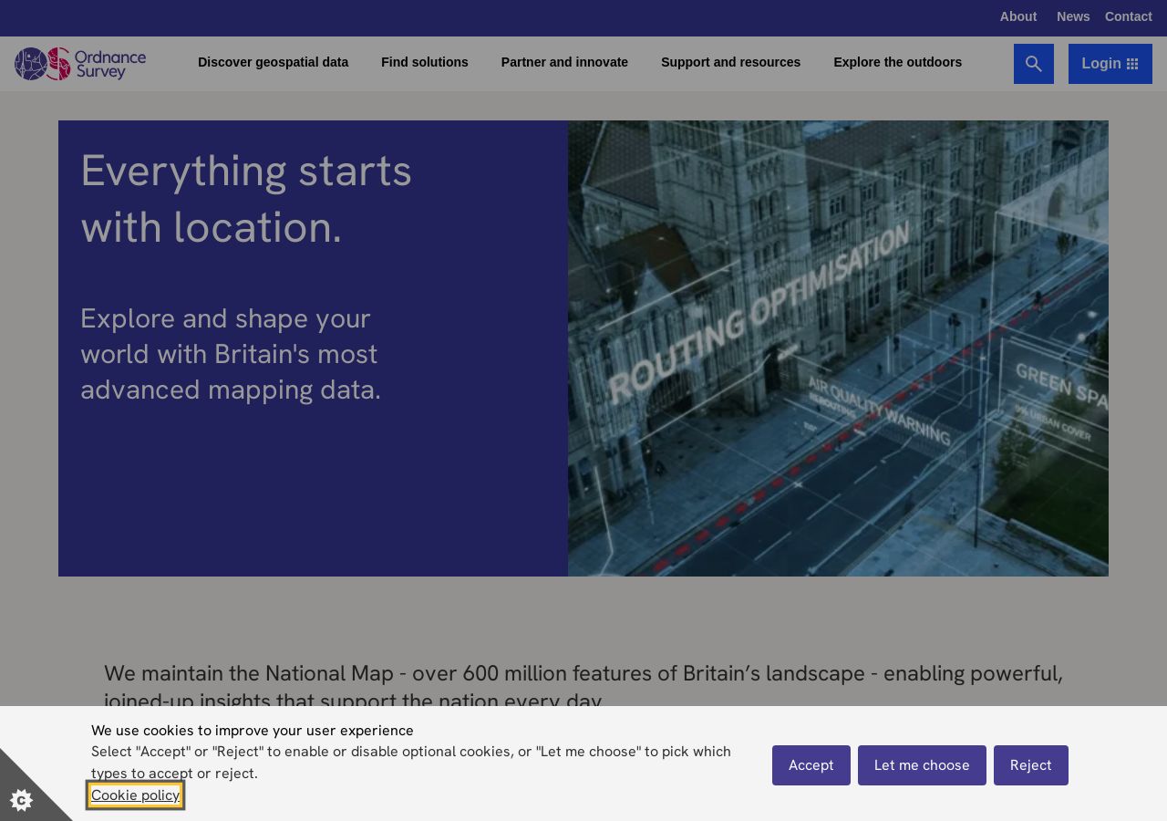The image size is (1167, 821).
Task: Open the search magnifier icon
Action: click(x=1033, y=64)
